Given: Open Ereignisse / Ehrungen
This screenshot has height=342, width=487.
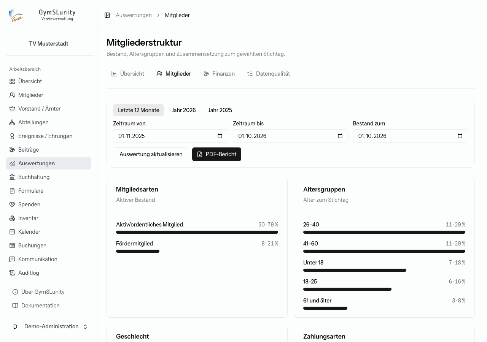Looking at the screenshot, I should [49, 136].
